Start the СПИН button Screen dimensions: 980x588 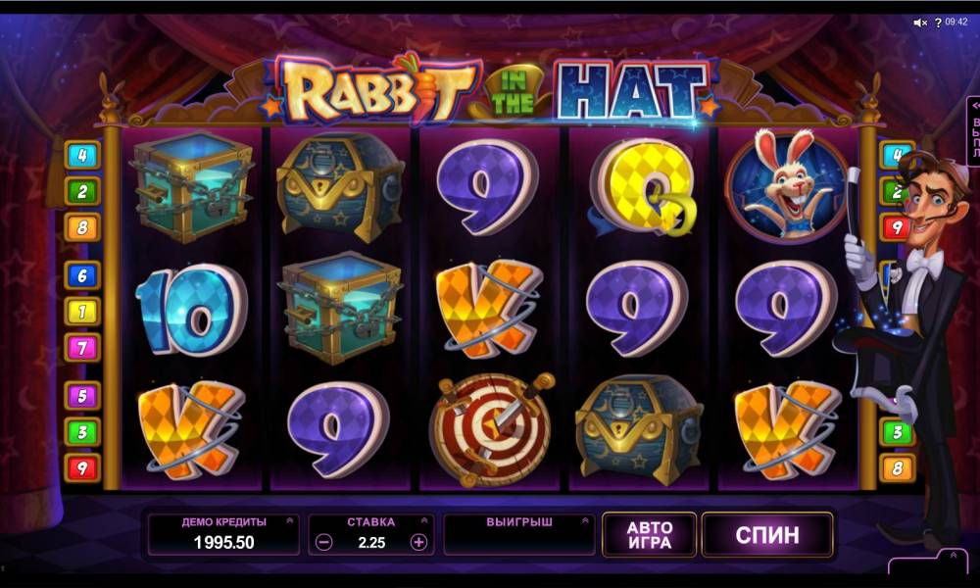[x=767, y=535]
